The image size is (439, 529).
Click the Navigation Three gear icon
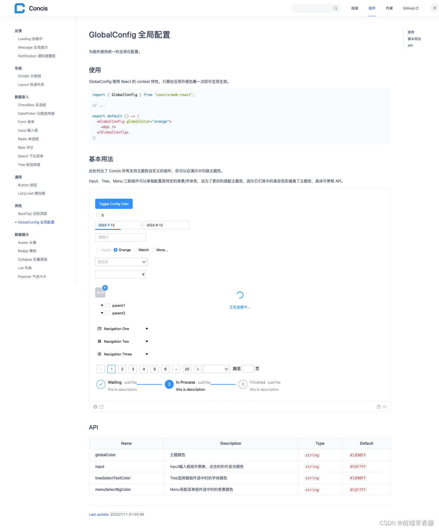coord(100,354)
